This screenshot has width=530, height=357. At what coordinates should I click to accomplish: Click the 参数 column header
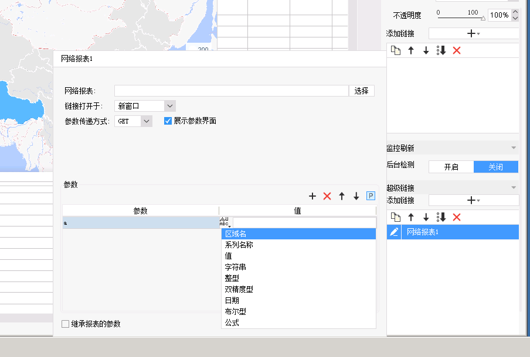(141, 211)
